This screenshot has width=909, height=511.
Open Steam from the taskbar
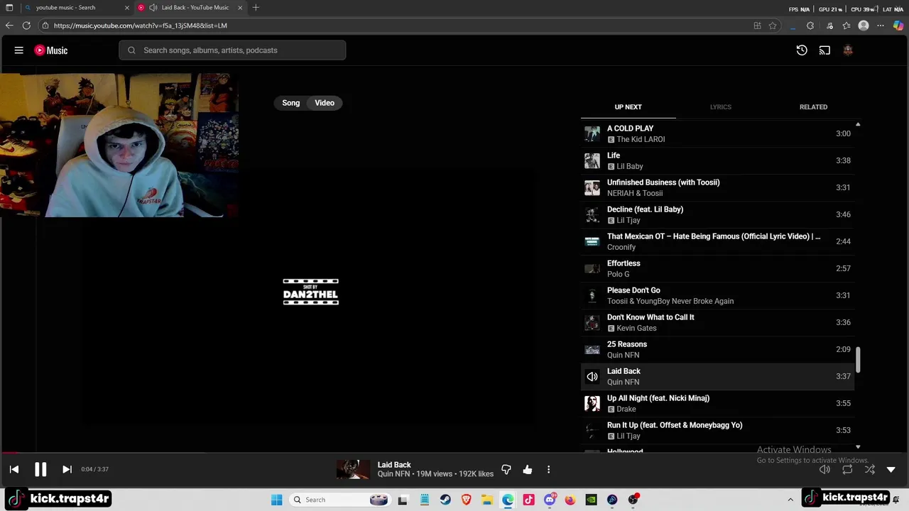point(445,500)
